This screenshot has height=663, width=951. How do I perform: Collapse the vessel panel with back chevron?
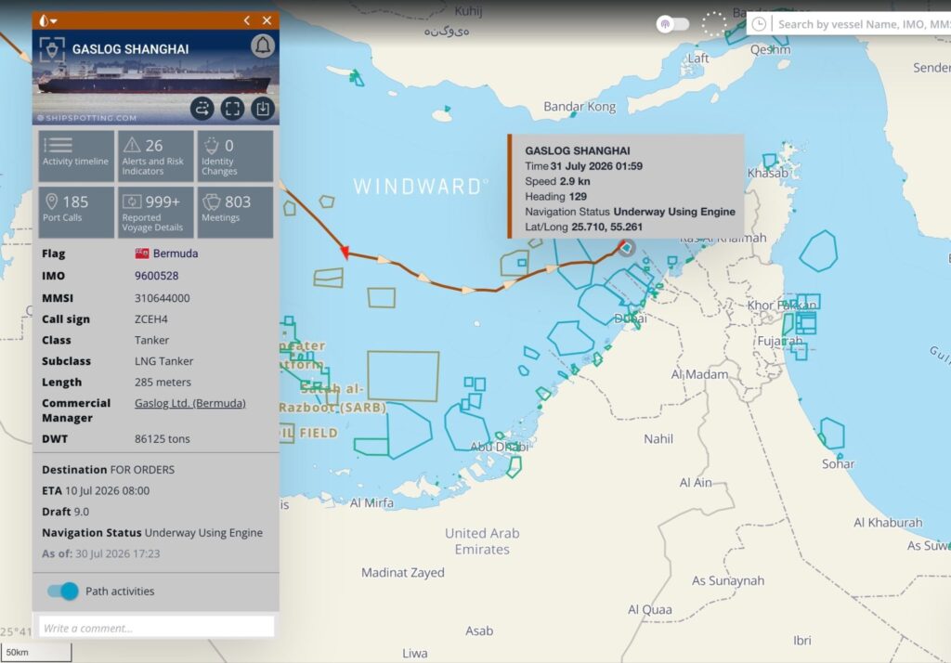pyautogui.click(x=247, y=20)
